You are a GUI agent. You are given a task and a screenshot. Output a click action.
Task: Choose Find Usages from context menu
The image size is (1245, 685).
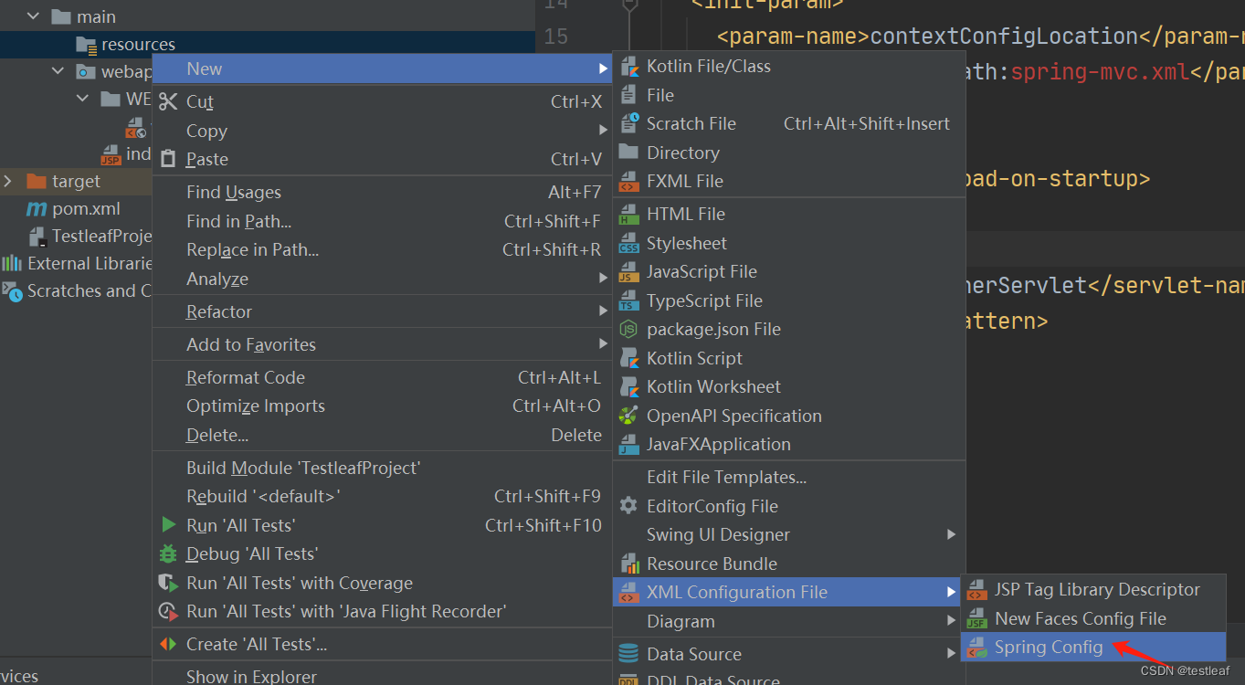pyautogui.click(x=382, y=192)
